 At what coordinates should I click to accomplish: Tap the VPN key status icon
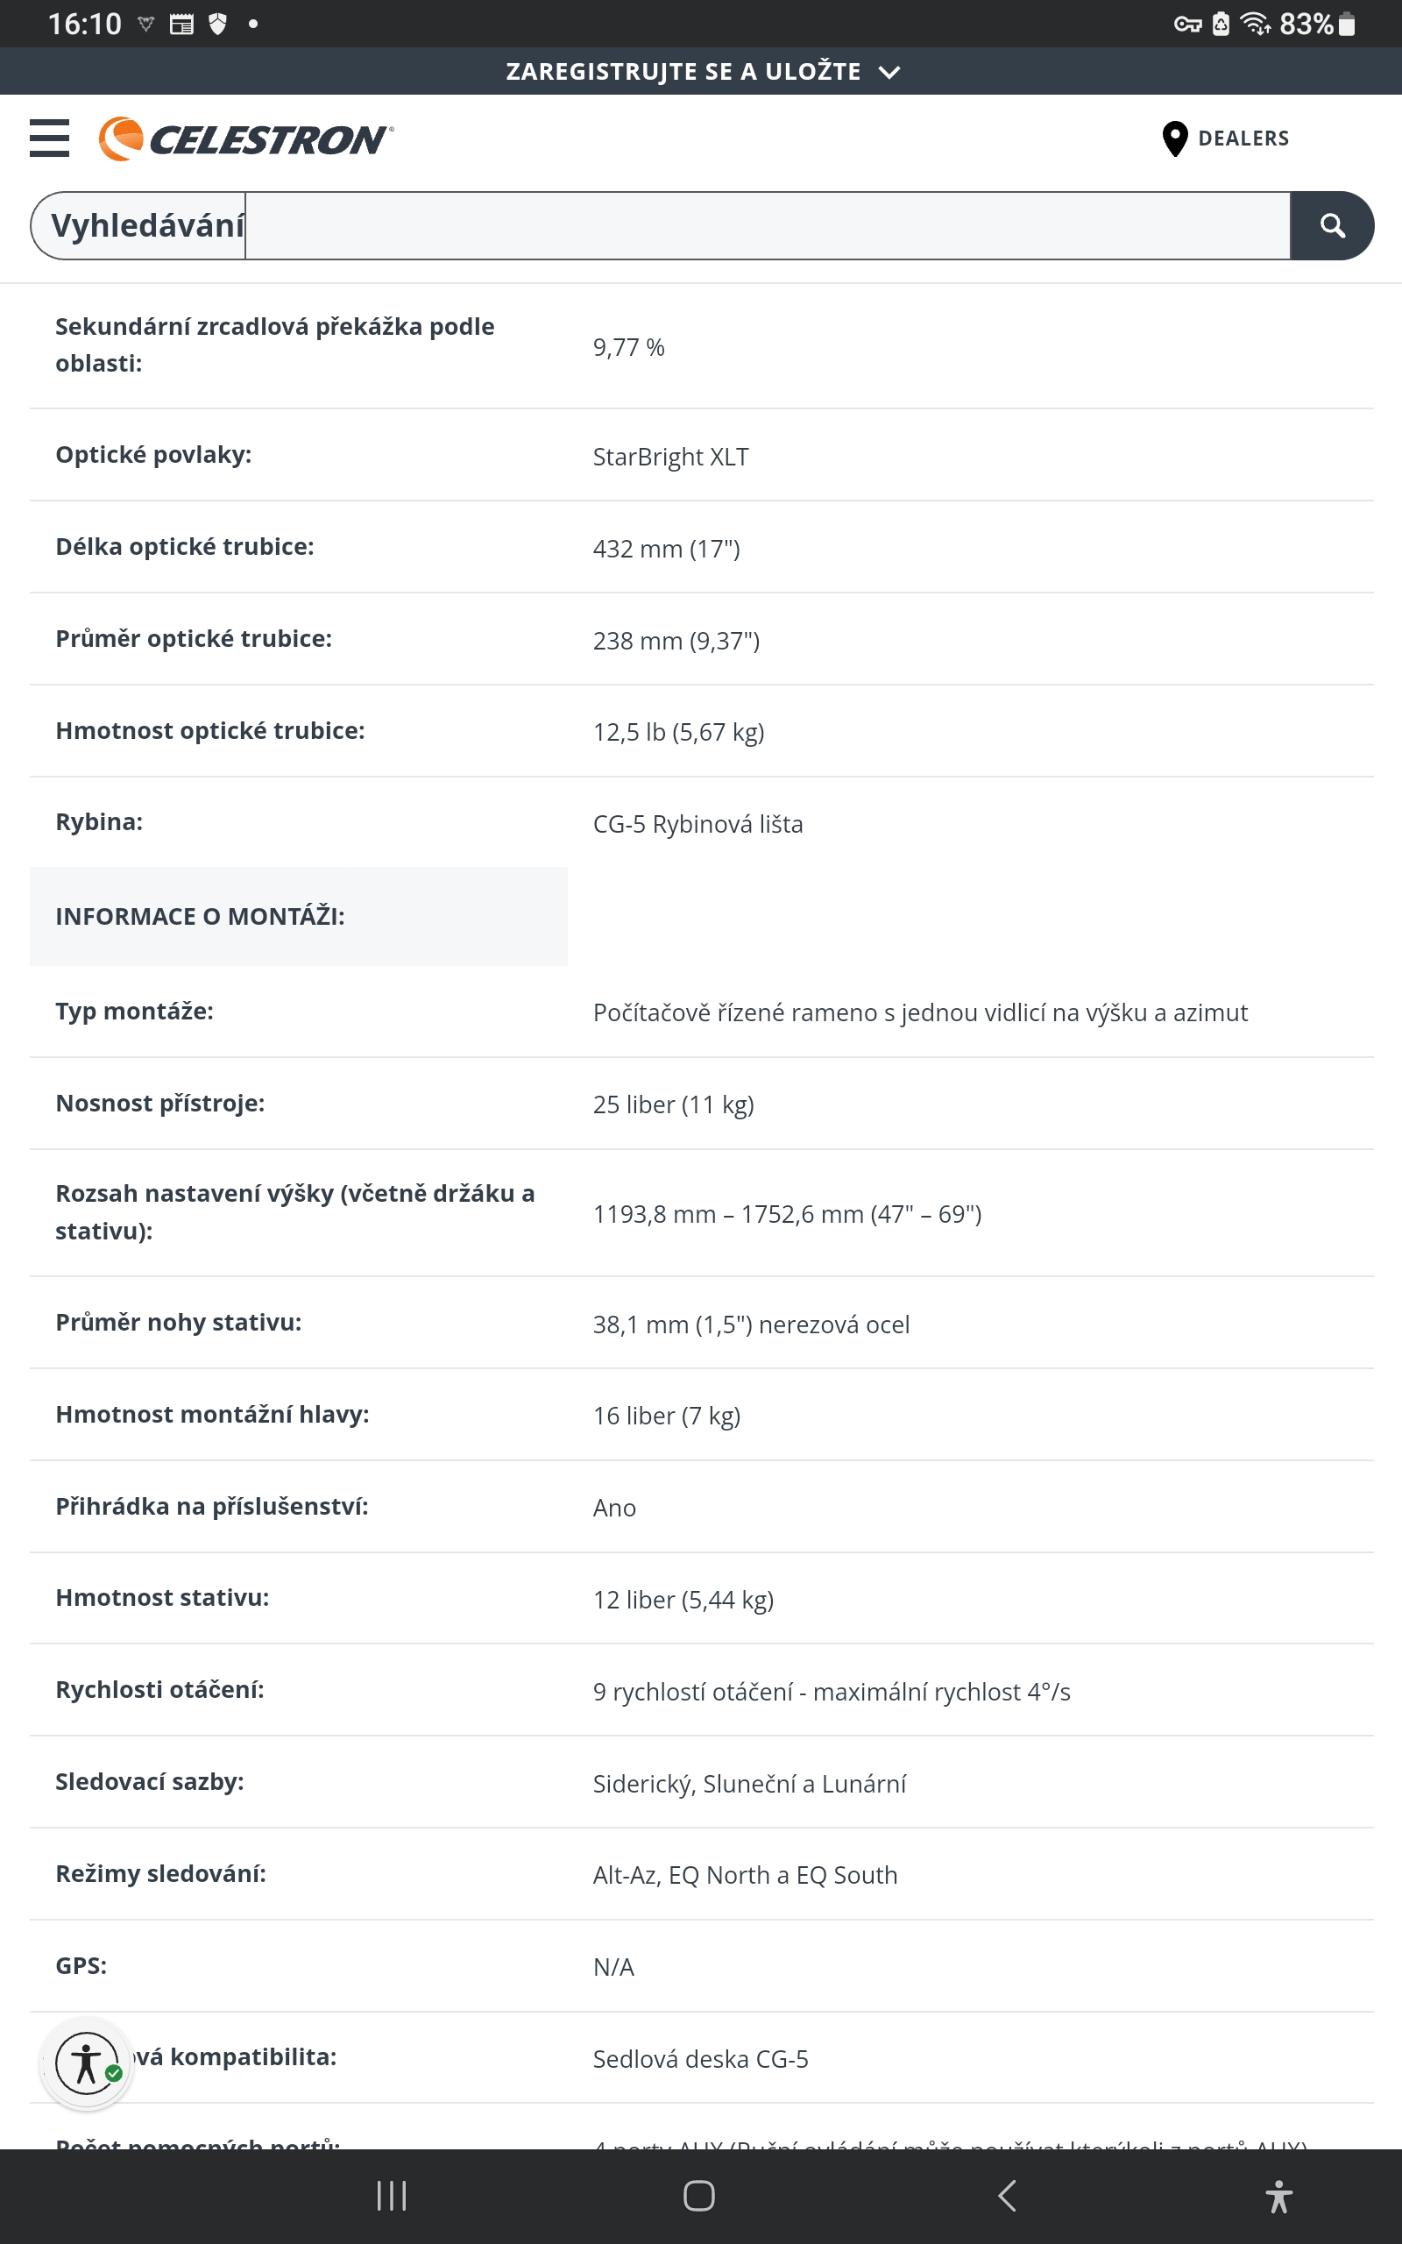tap(1186, 25)
